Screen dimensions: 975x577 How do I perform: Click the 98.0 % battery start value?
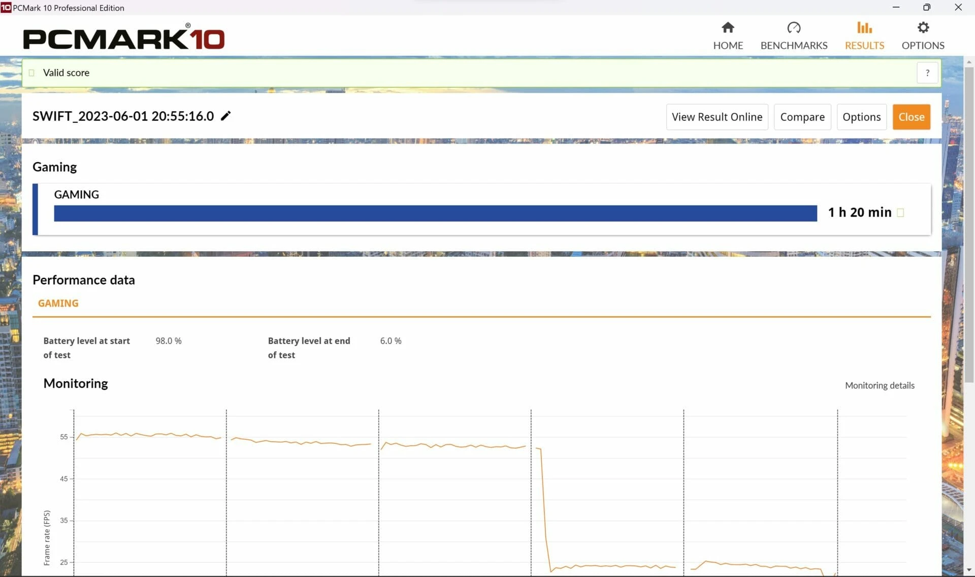click(x=168, y=341)
